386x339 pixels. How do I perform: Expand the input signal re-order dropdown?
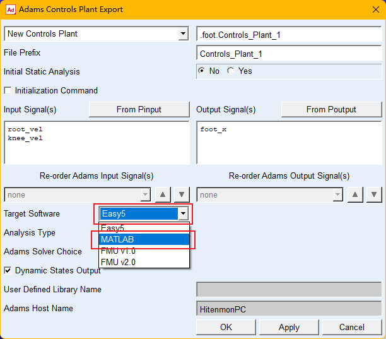pos(146,195)
